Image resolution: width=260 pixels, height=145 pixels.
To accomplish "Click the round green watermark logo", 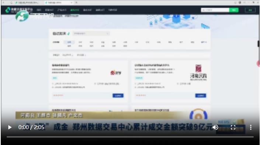I will (x=22, y=16).
